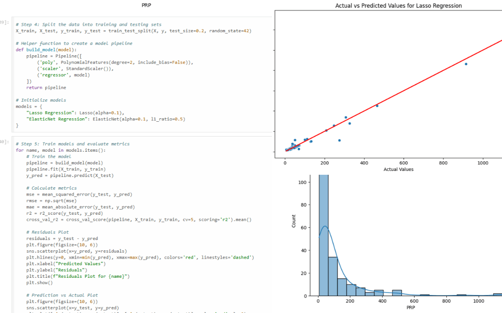Click the "ElasticNet Regression" dictionary entry line
The image size is (502, 313).
click(x=106, y=119)
